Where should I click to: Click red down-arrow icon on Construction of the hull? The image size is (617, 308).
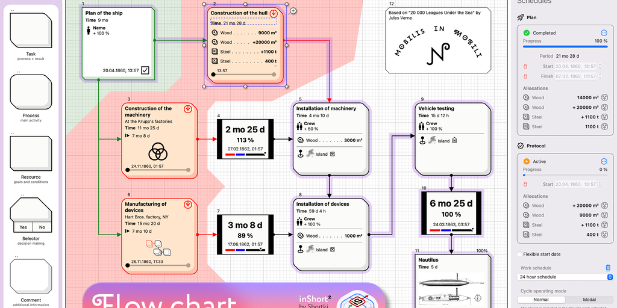click(x=274, y=13)
